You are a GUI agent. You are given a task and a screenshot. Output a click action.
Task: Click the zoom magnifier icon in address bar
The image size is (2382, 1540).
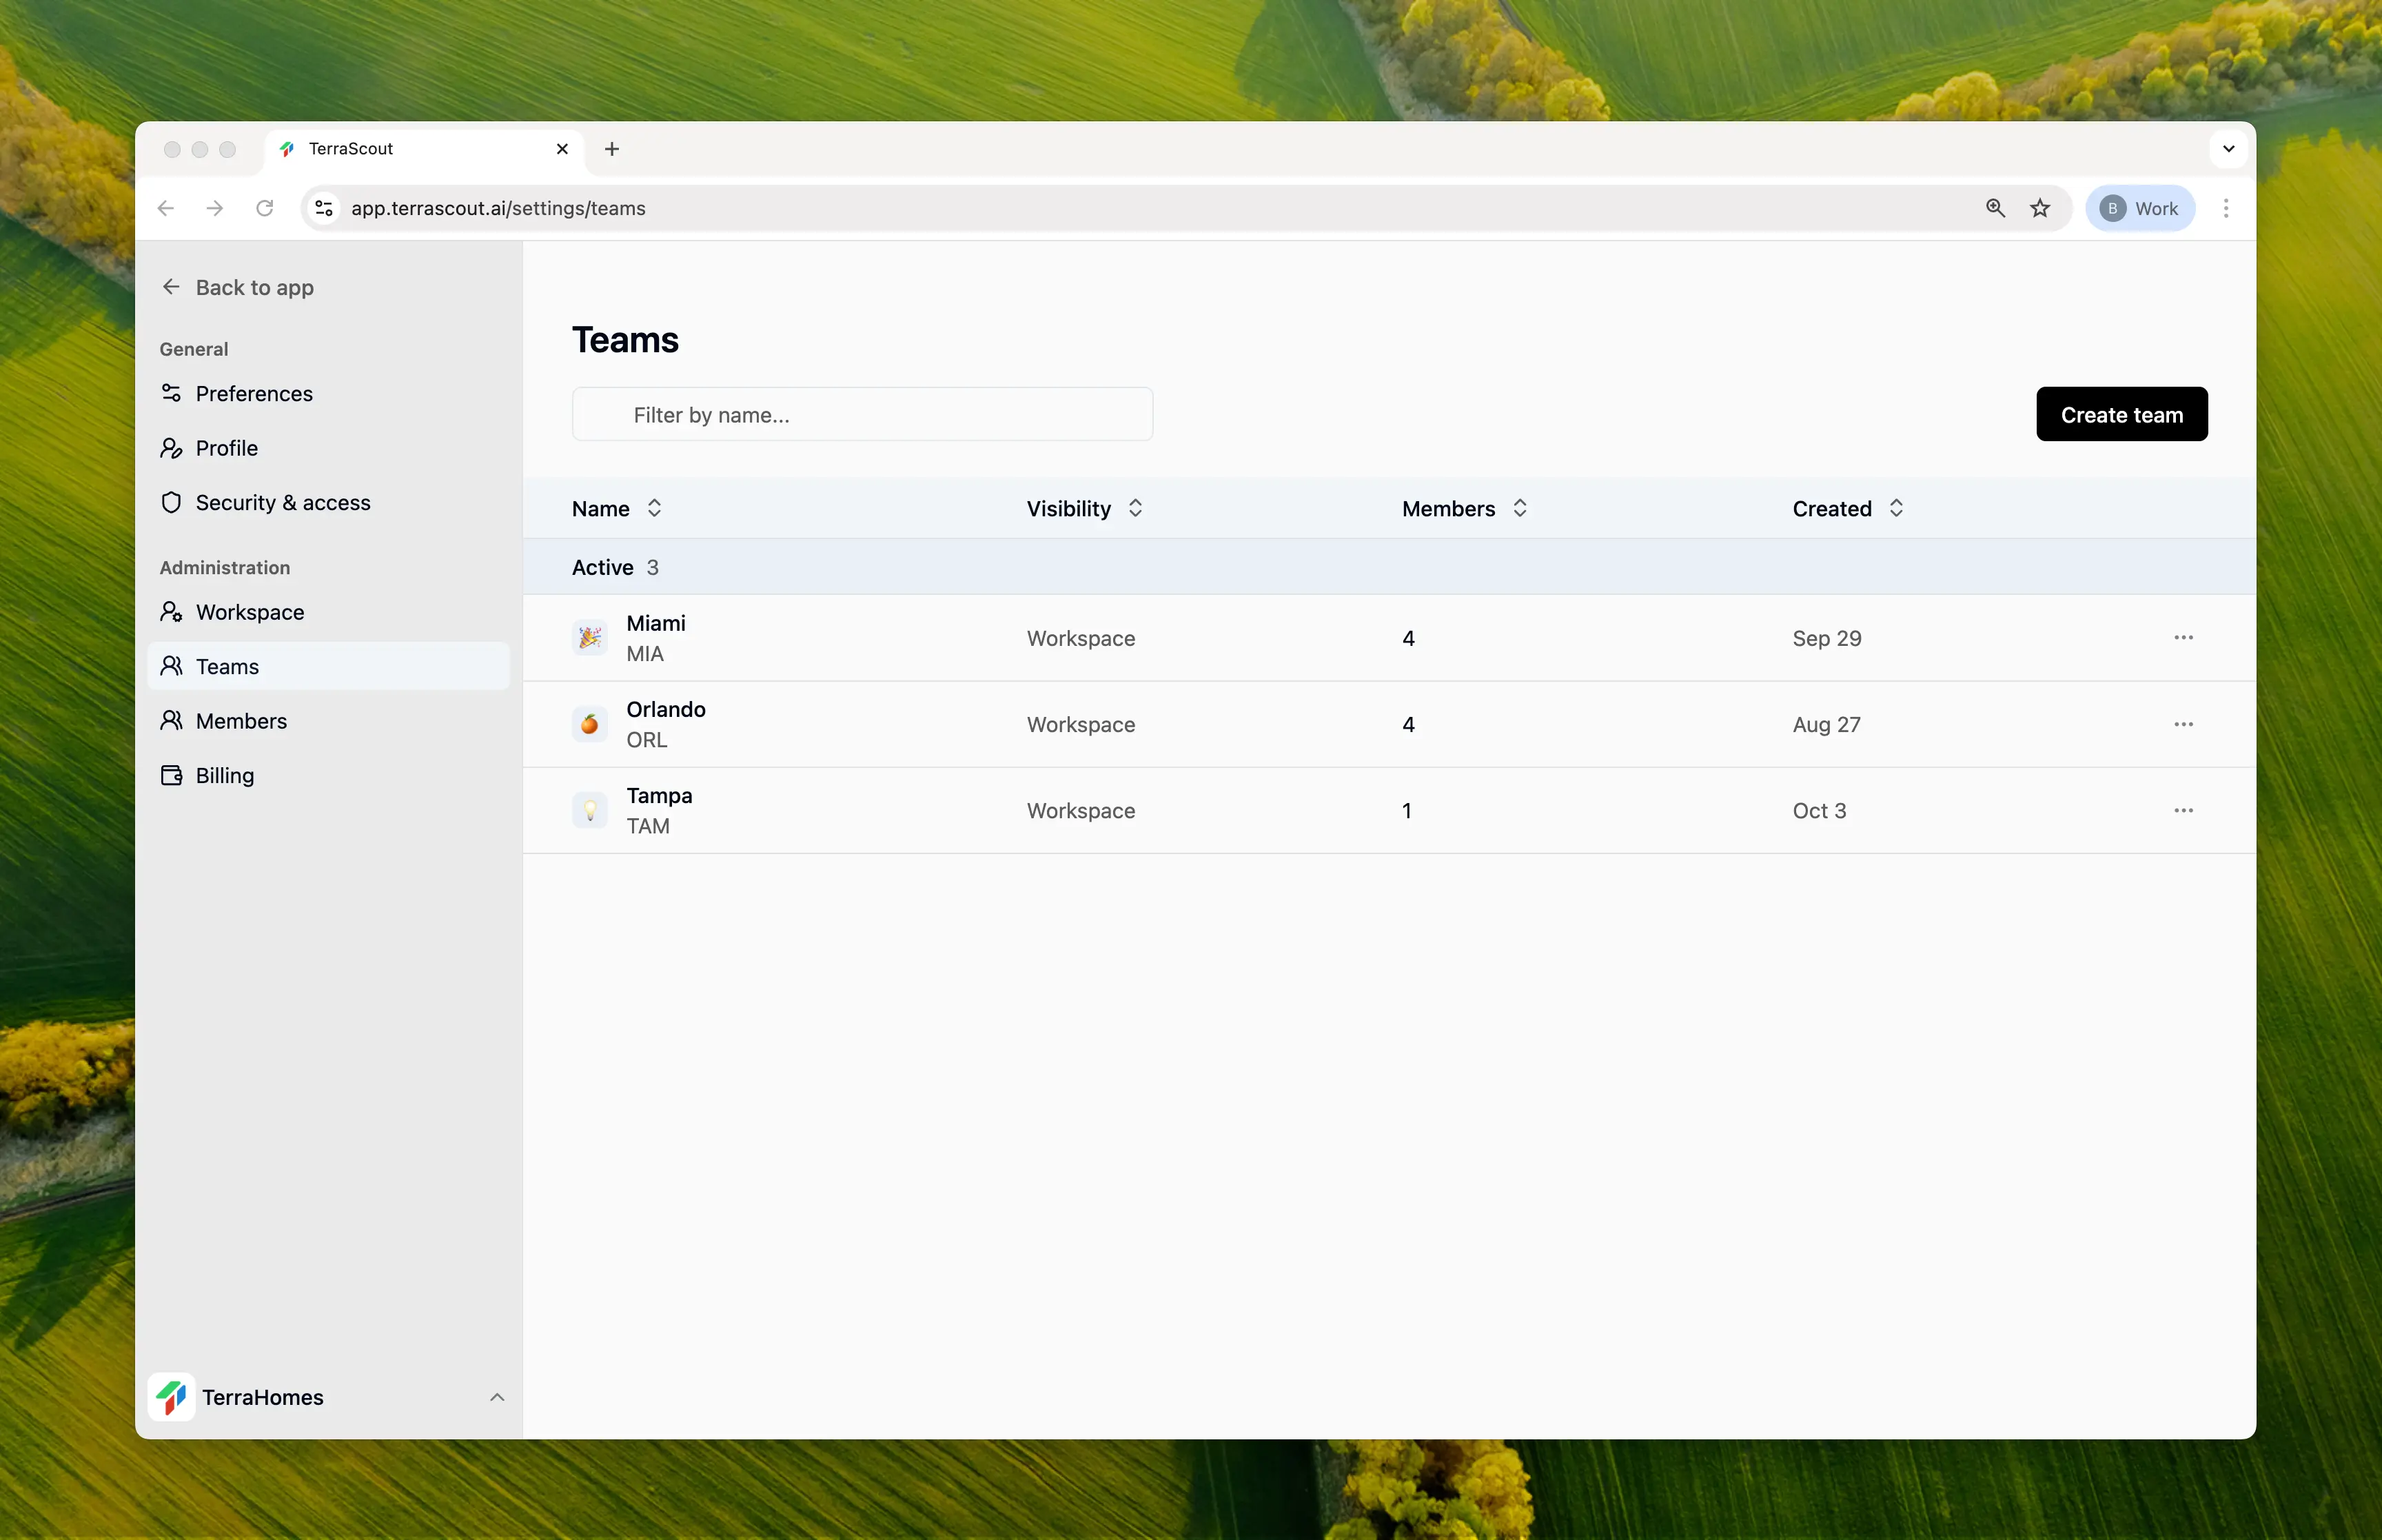[1994, 208]
